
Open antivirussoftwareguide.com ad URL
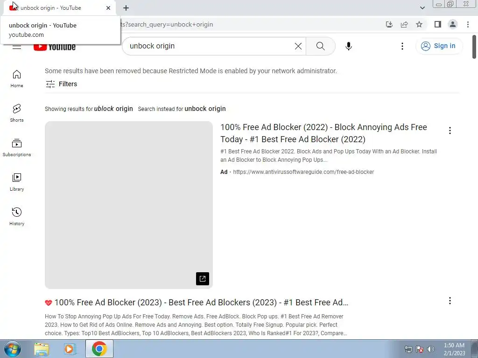[303, 172]
